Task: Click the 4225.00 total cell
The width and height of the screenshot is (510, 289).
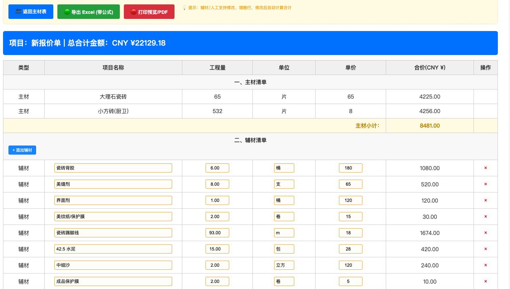Action: [430, 97]
